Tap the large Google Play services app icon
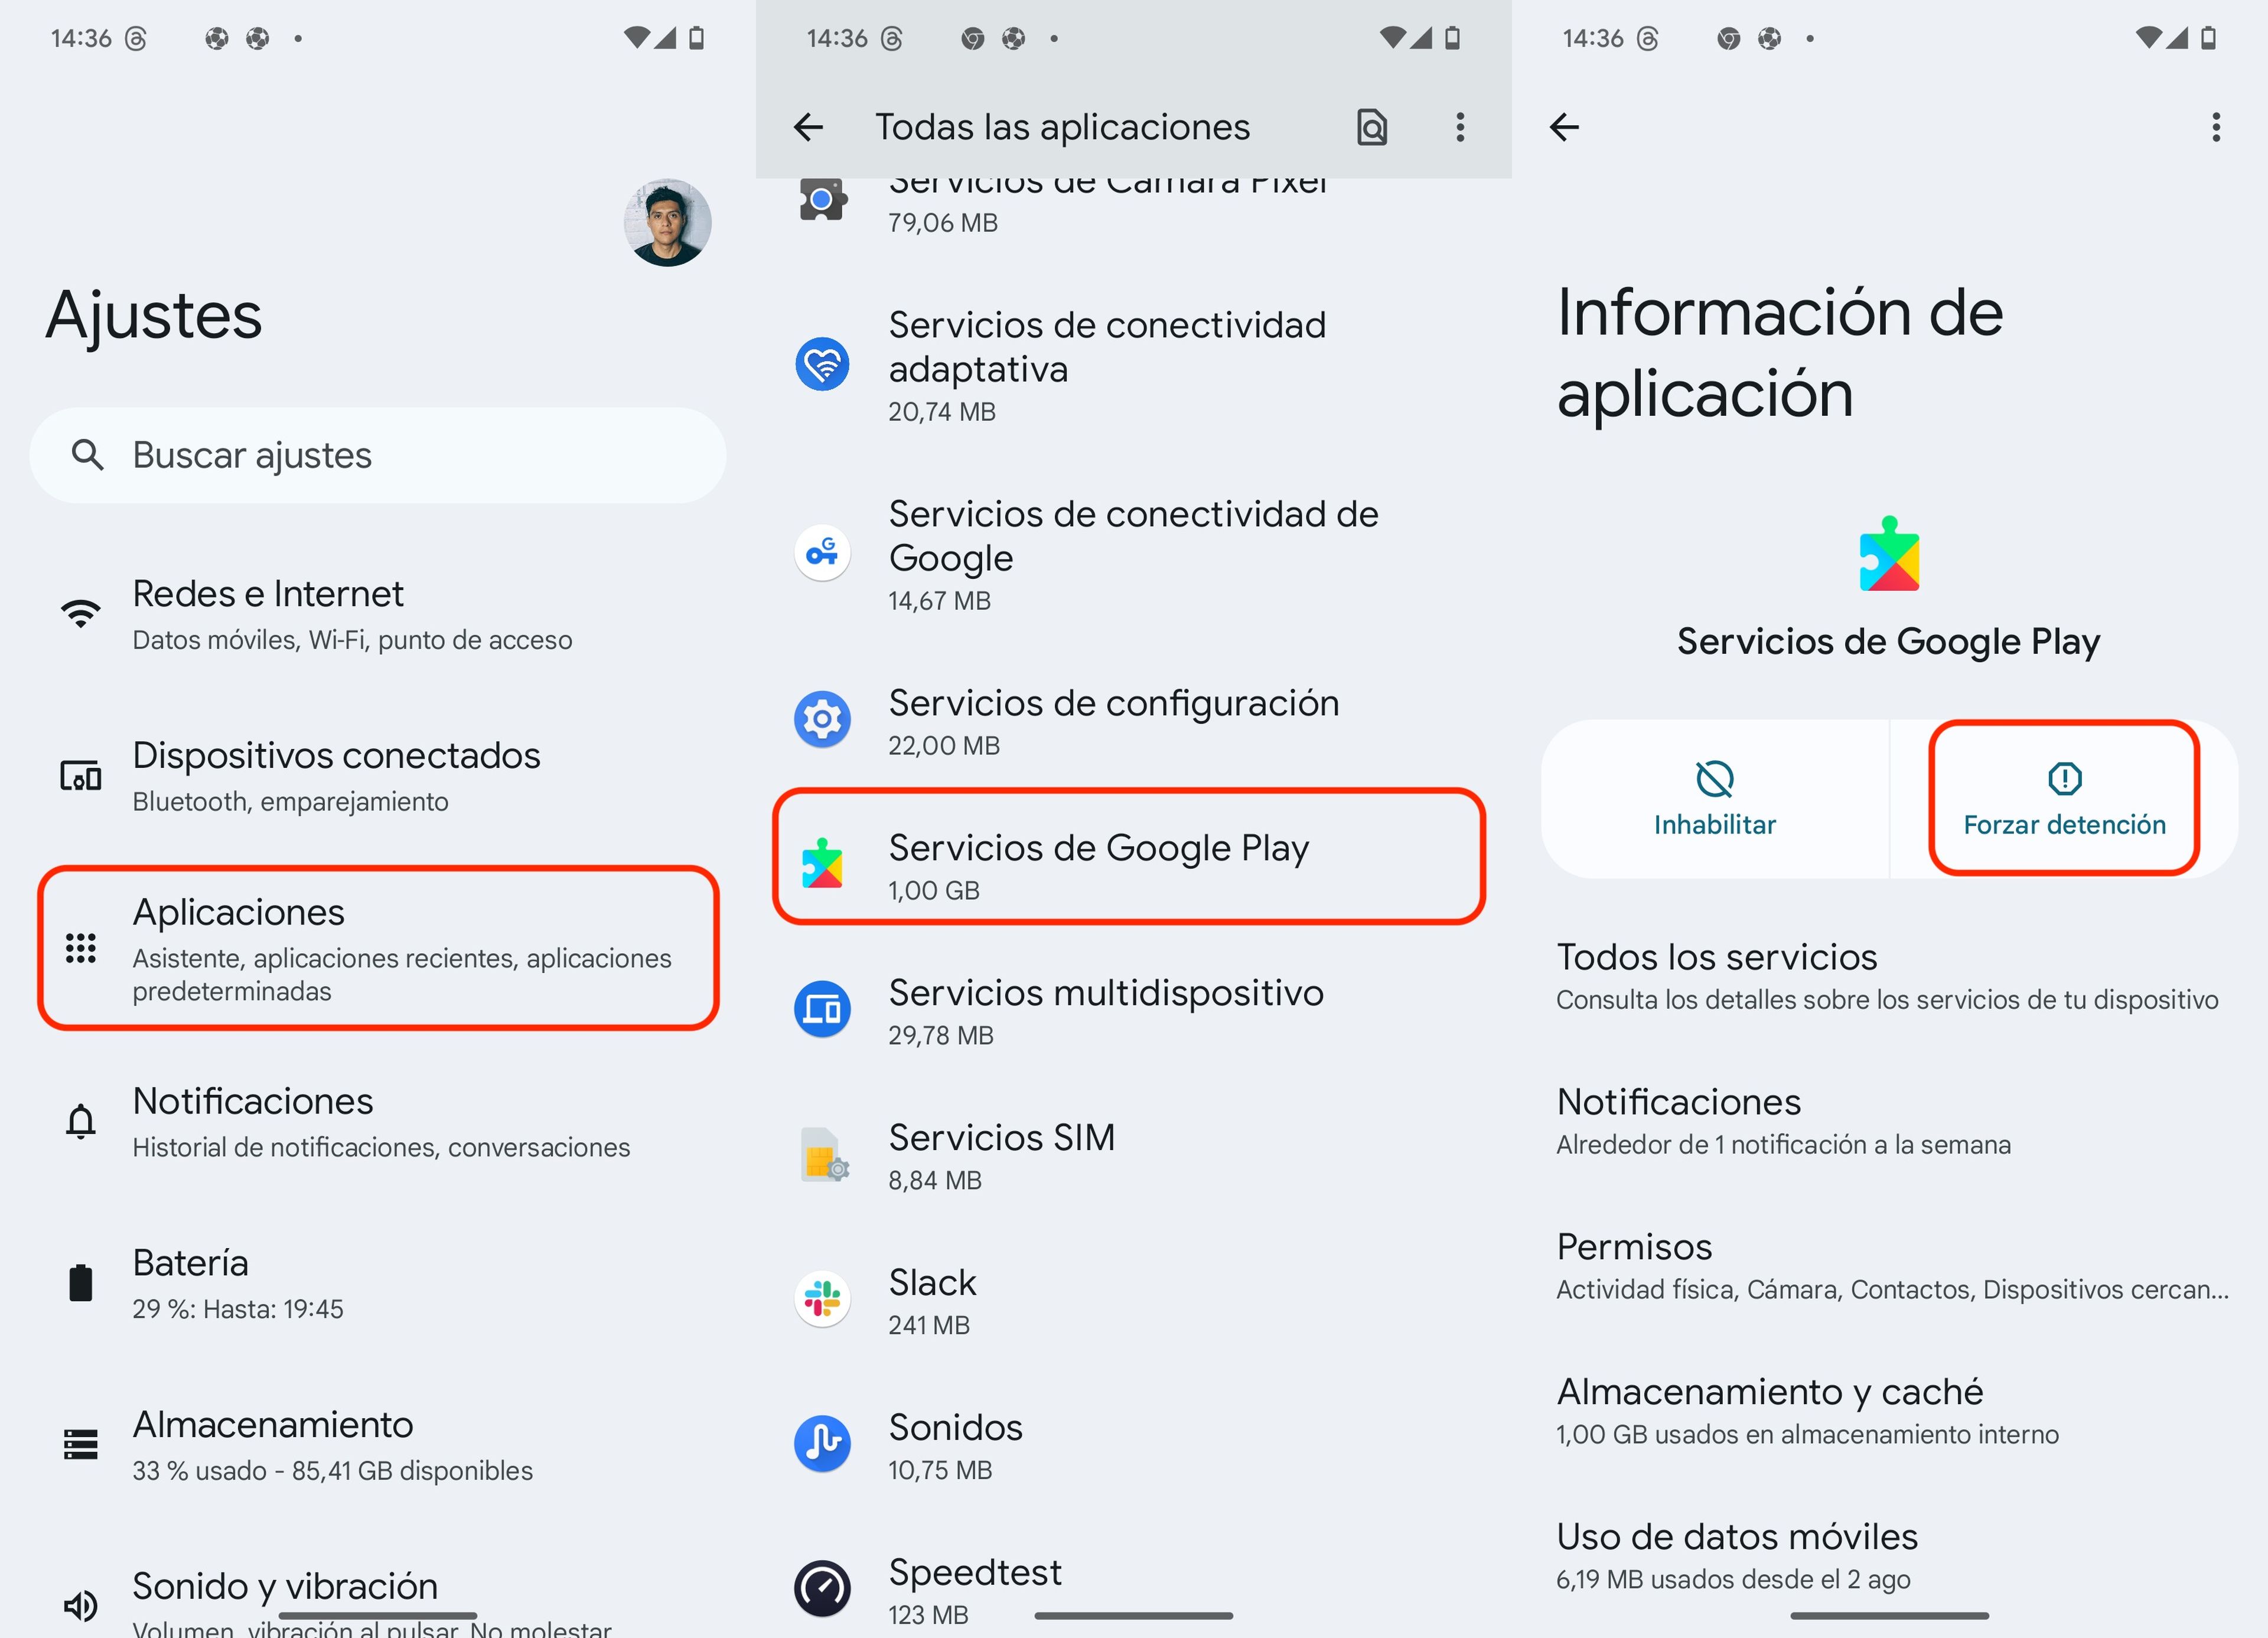Image resolution: width=2268 pixels, height=1638 pixels. (1889, 553)
